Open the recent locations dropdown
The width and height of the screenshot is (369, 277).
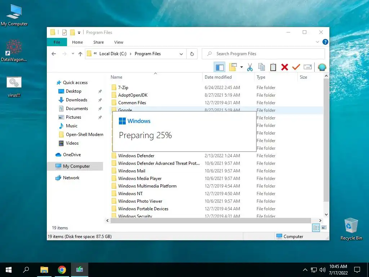pos(73,54)
